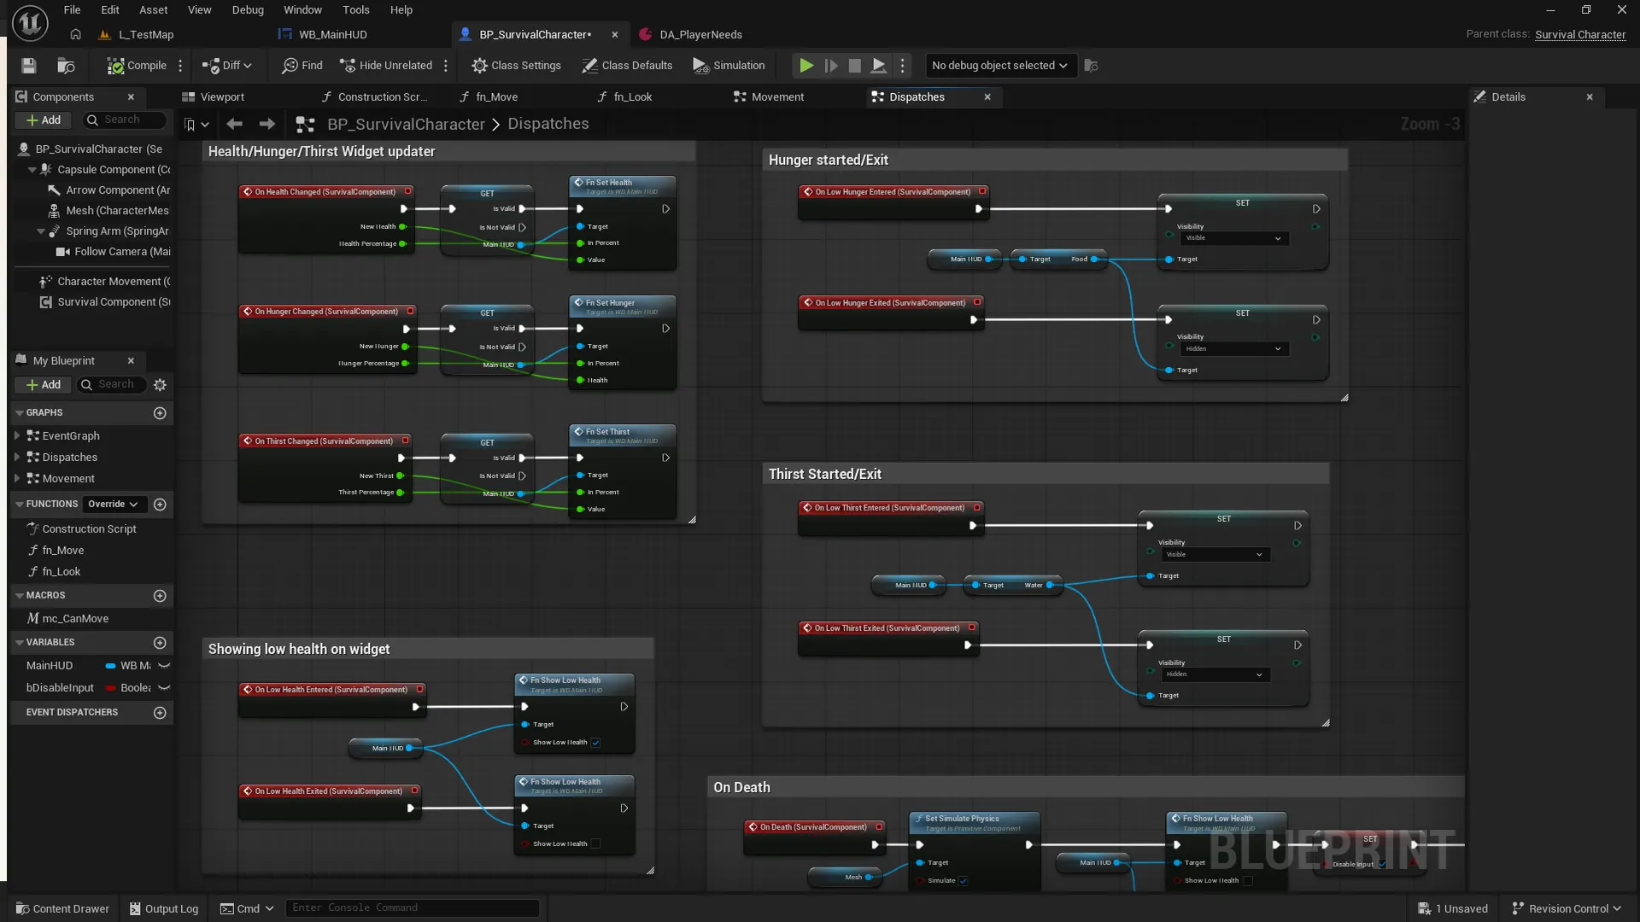Add a new graph with plus icon
This screenshot has width=1640, height=922.
[x=160, y=413]
